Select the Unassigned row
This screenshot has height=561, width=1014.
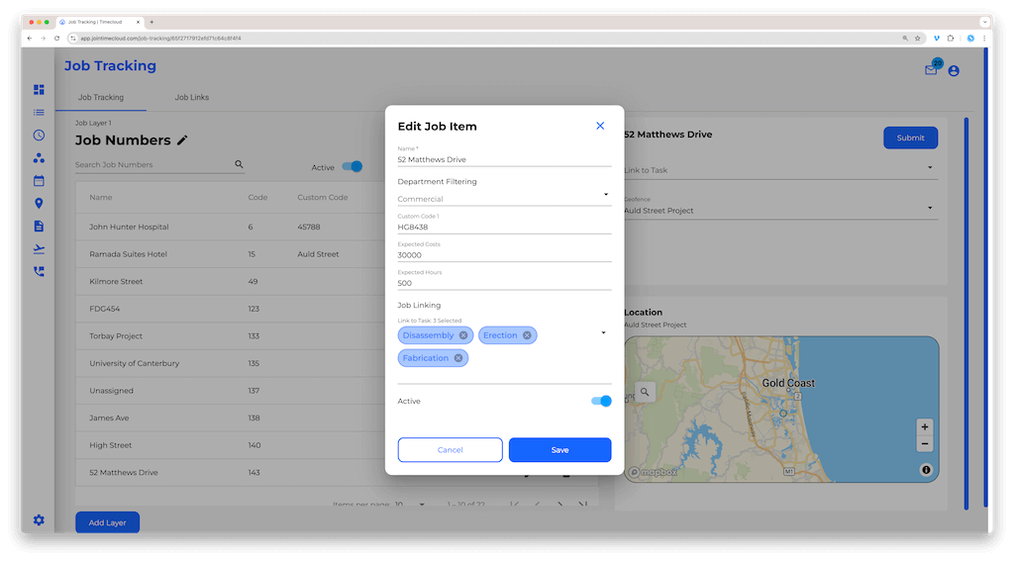point(231,391)
